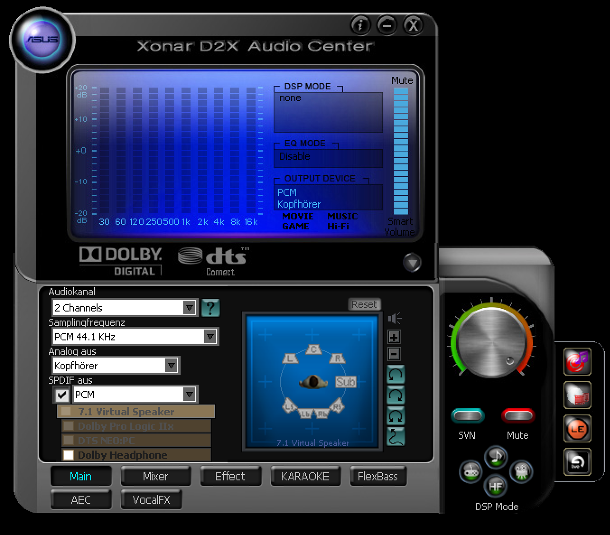
Task: Click the plus volume button beside speaker layout
Action: [394, 337]
